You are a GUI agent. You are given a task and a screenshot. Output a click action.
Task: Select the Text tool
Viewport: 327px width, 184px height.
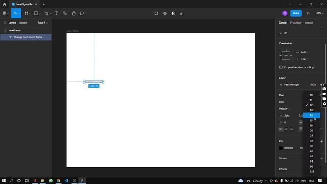pos(56,13)
